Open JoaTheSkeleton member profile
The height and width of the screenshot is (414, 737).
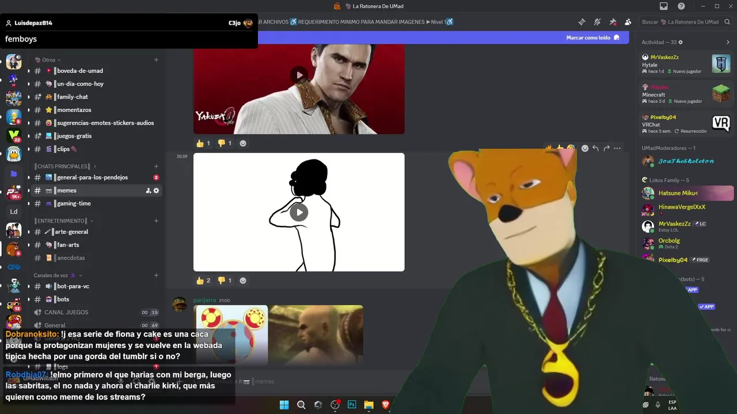pyautogui.click(x=688, y=161)
